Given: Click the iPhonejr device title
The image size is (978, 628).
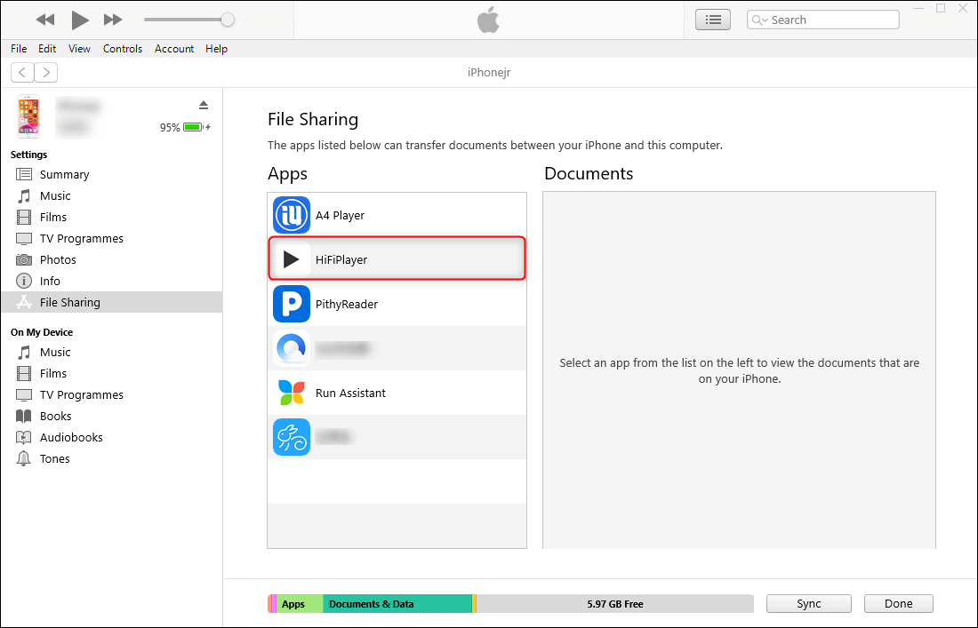Looking at the screenshot, I should click(489, 72).
